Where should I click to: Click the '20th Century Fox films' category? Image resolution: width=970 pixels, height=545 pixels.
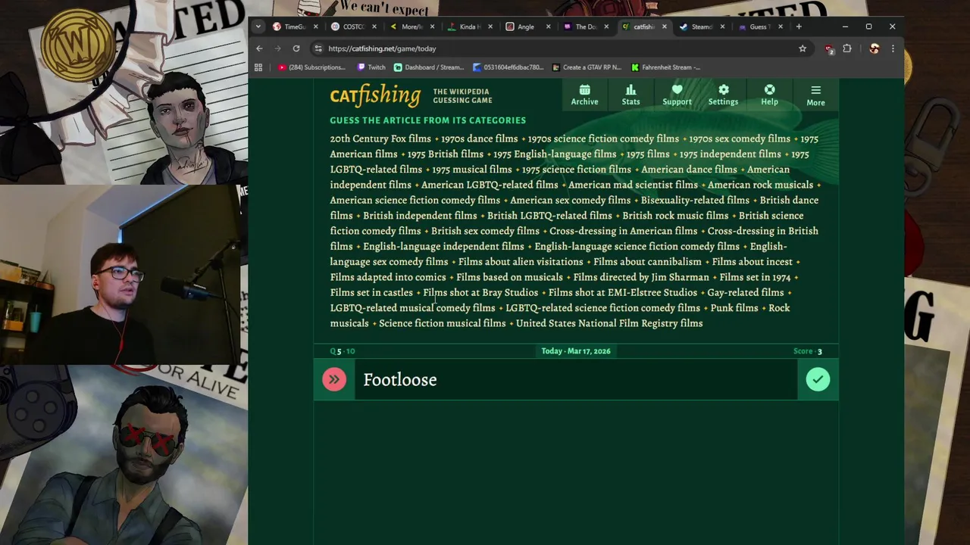tap(380, 139)
